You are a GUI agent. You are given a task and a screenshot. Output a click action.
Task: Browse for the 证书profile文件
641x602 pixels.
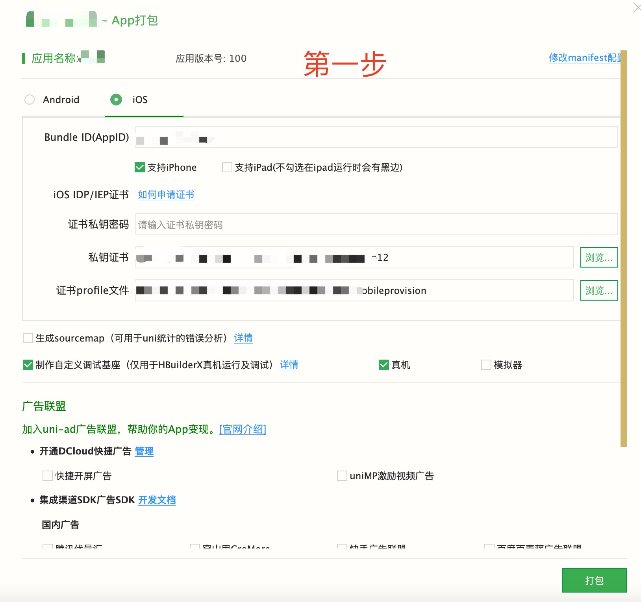598,291
